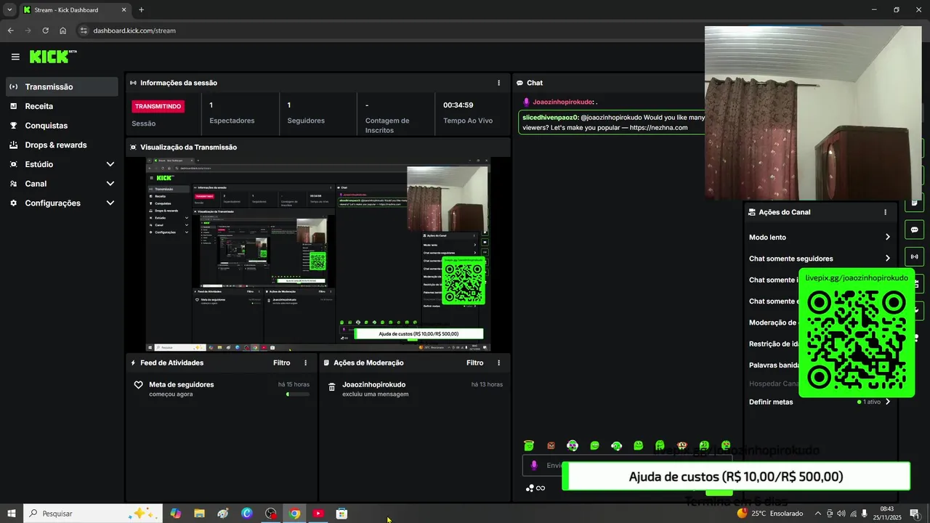This screenshot has width=930, height=523.
Task: Open the Feed de Atividades options menu
Action: 305,362
